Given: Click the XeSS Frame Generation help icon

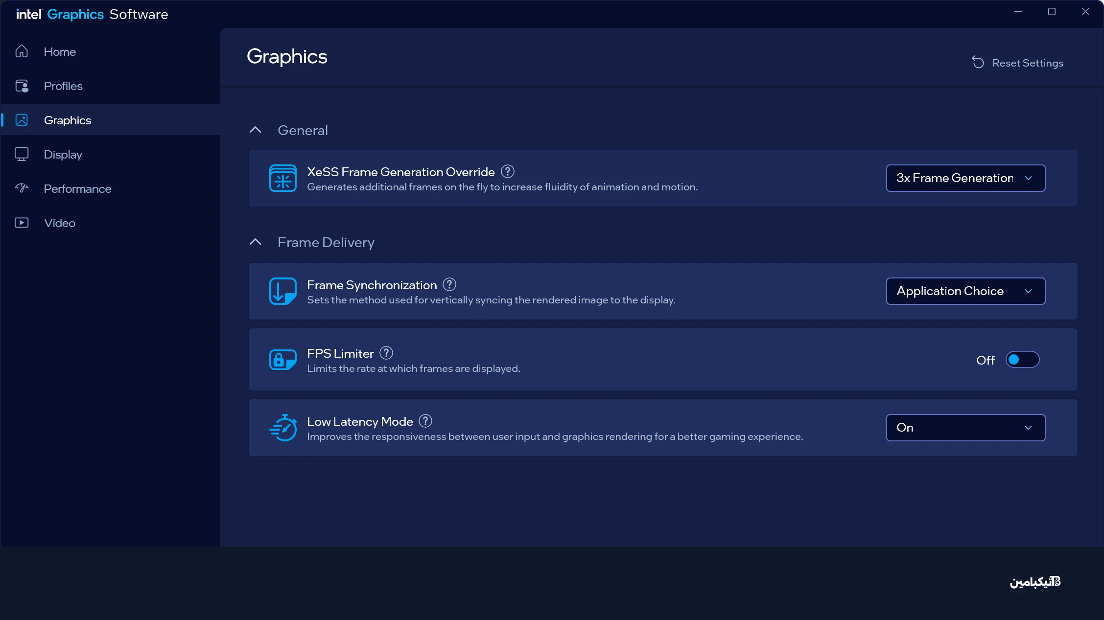Looking at the screenshot, I should (x=508, y=172).
